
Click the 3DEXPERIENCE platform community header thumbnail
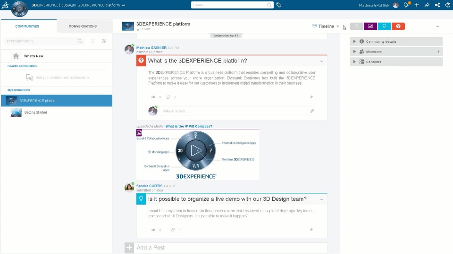(x=128, y=26)
